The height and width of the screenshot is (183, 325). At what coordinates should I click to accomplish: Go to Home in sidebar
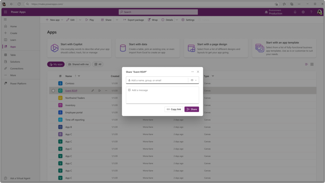13,26
